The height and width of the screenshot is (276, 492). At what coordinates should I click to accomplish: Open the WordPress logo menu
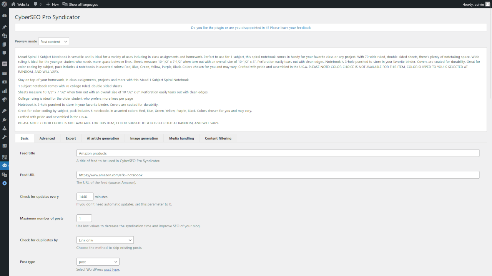click(x=4, y=4)
